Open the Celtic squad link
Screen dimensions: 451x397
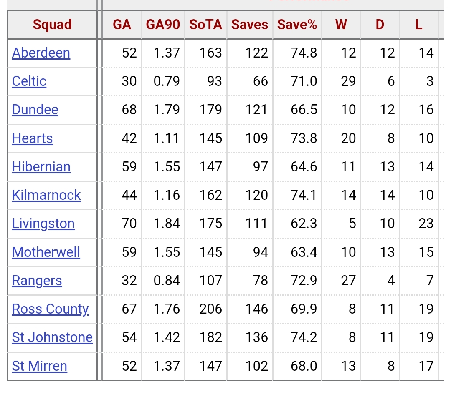click(29, 82)
